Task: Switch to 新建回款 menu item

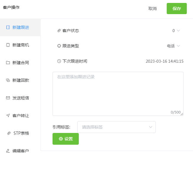Action: [20, 80]
